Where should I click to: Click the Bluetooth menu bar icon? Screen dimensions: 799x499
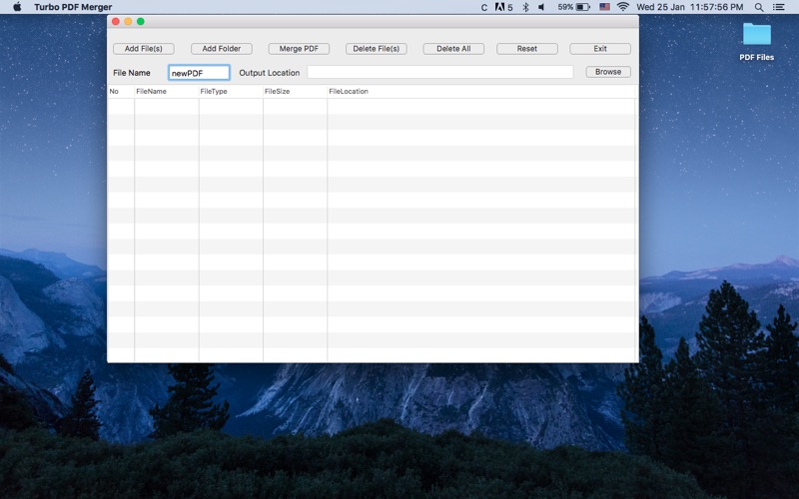[x=525, y=7]
